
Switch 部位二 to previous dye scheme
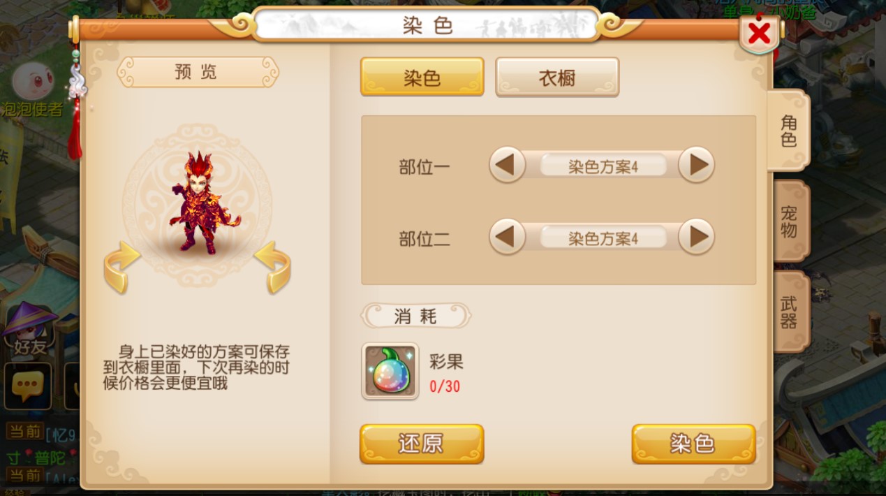click(507, 237)
